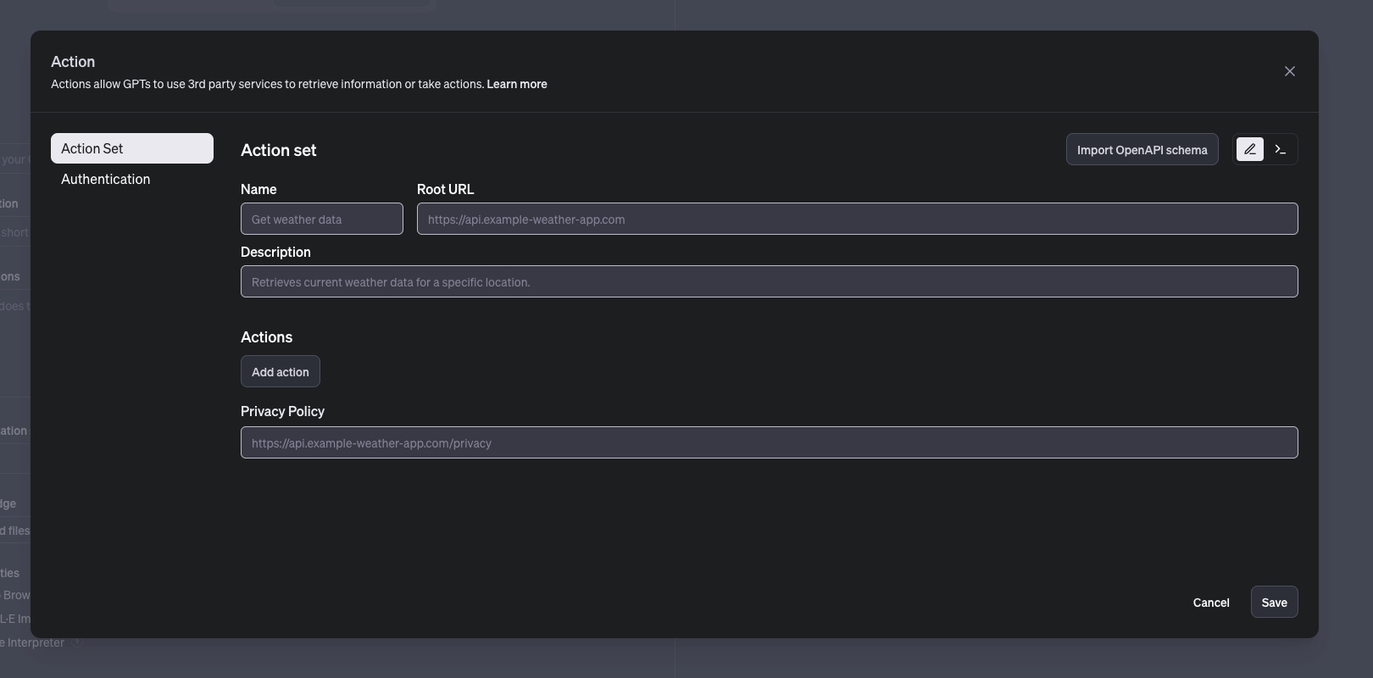Click the Action set heading

279,150
